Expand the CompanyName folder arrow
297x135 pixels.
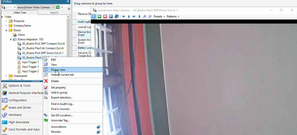[x=6, y=25]
